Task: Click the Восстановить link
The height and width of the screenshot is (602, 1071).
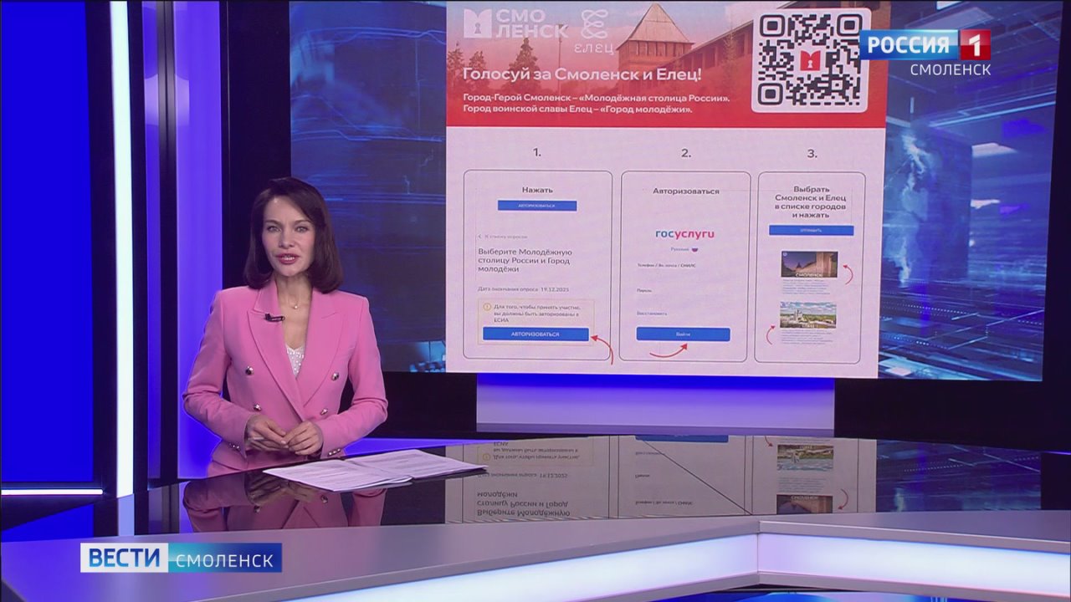Action: (x=652, y=314)
